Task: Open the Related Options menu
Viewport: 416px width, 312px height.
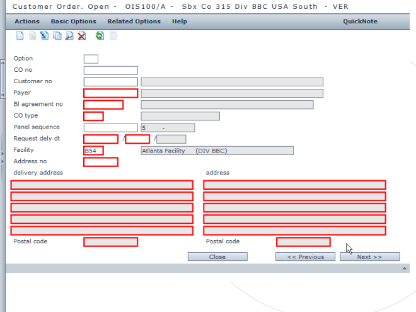Action: 134,21
